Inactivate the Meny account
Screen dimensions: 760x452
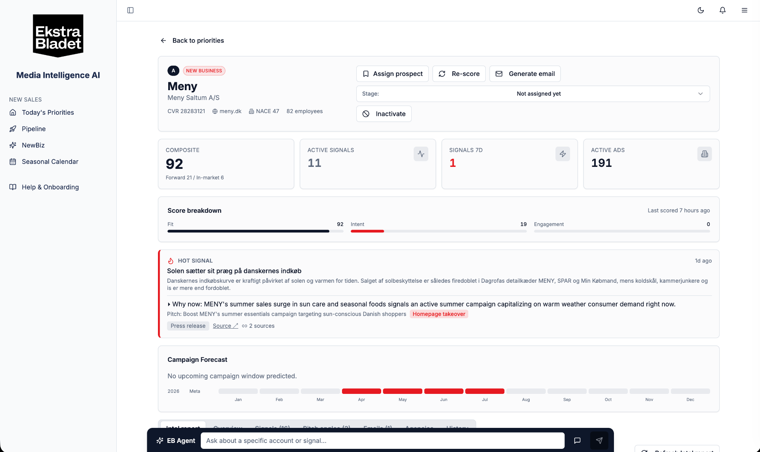pyautogui.click(x=384, y=114)
